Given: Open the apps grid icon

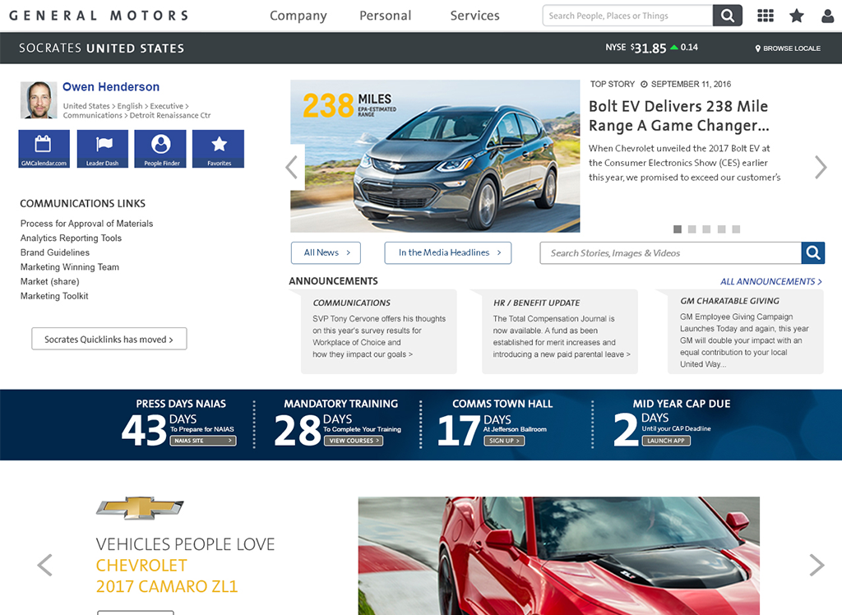Looking at the screenshot, I should (x=766, y=16).
